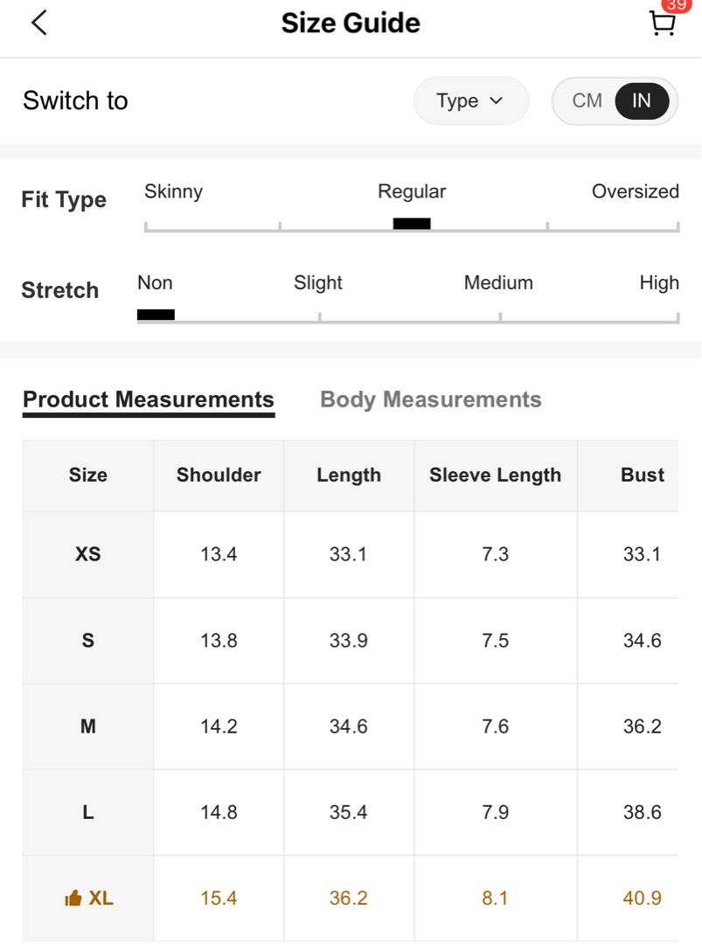Select the recommended XL size row
The height and width of the screenshot is (944, 702).
(x=351, y=899)
